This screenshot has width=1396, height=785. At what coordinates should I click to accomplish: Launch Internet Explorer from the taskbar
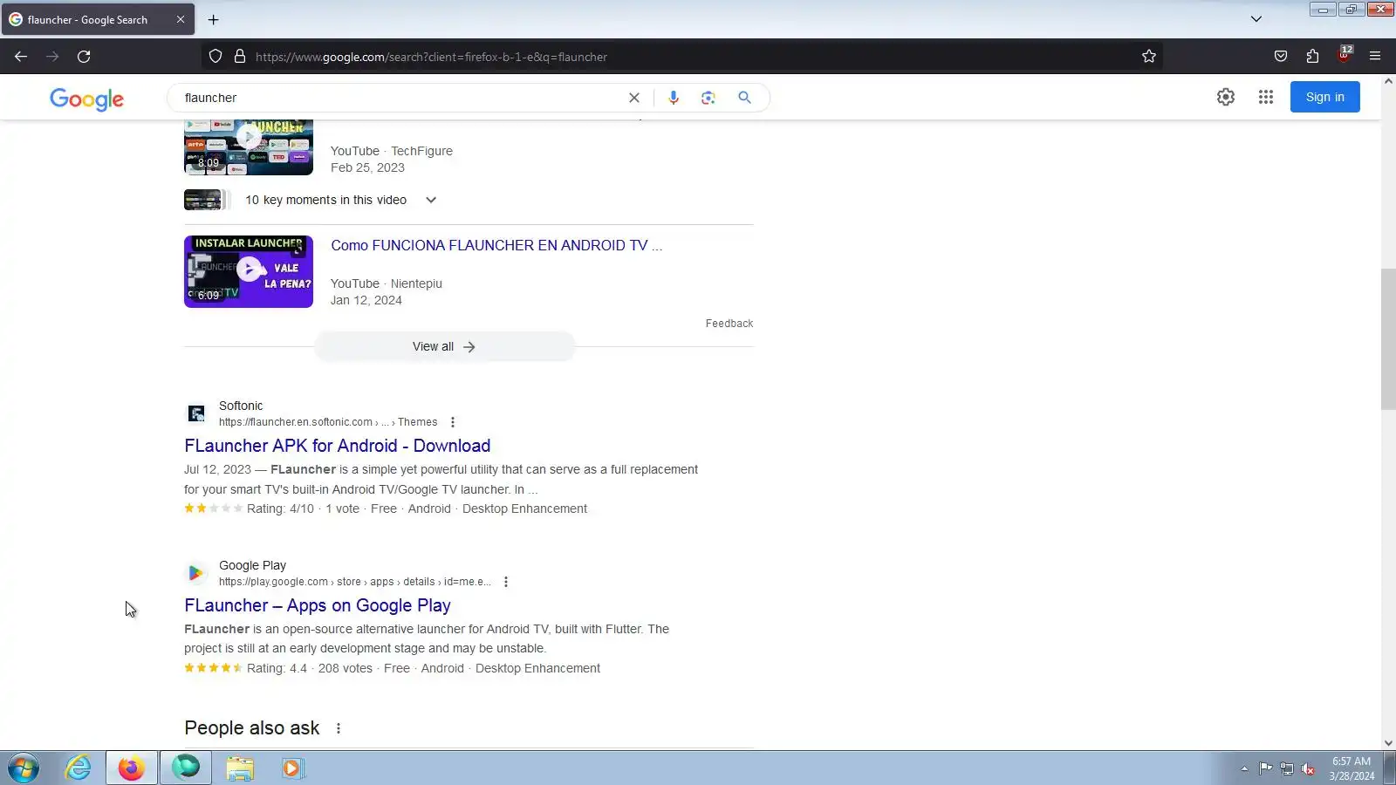79,768
